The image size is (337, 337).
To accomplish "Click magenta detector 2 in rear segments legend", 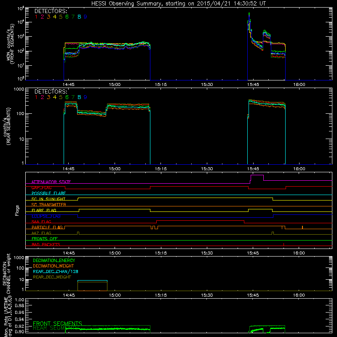I will coord(43,97).
